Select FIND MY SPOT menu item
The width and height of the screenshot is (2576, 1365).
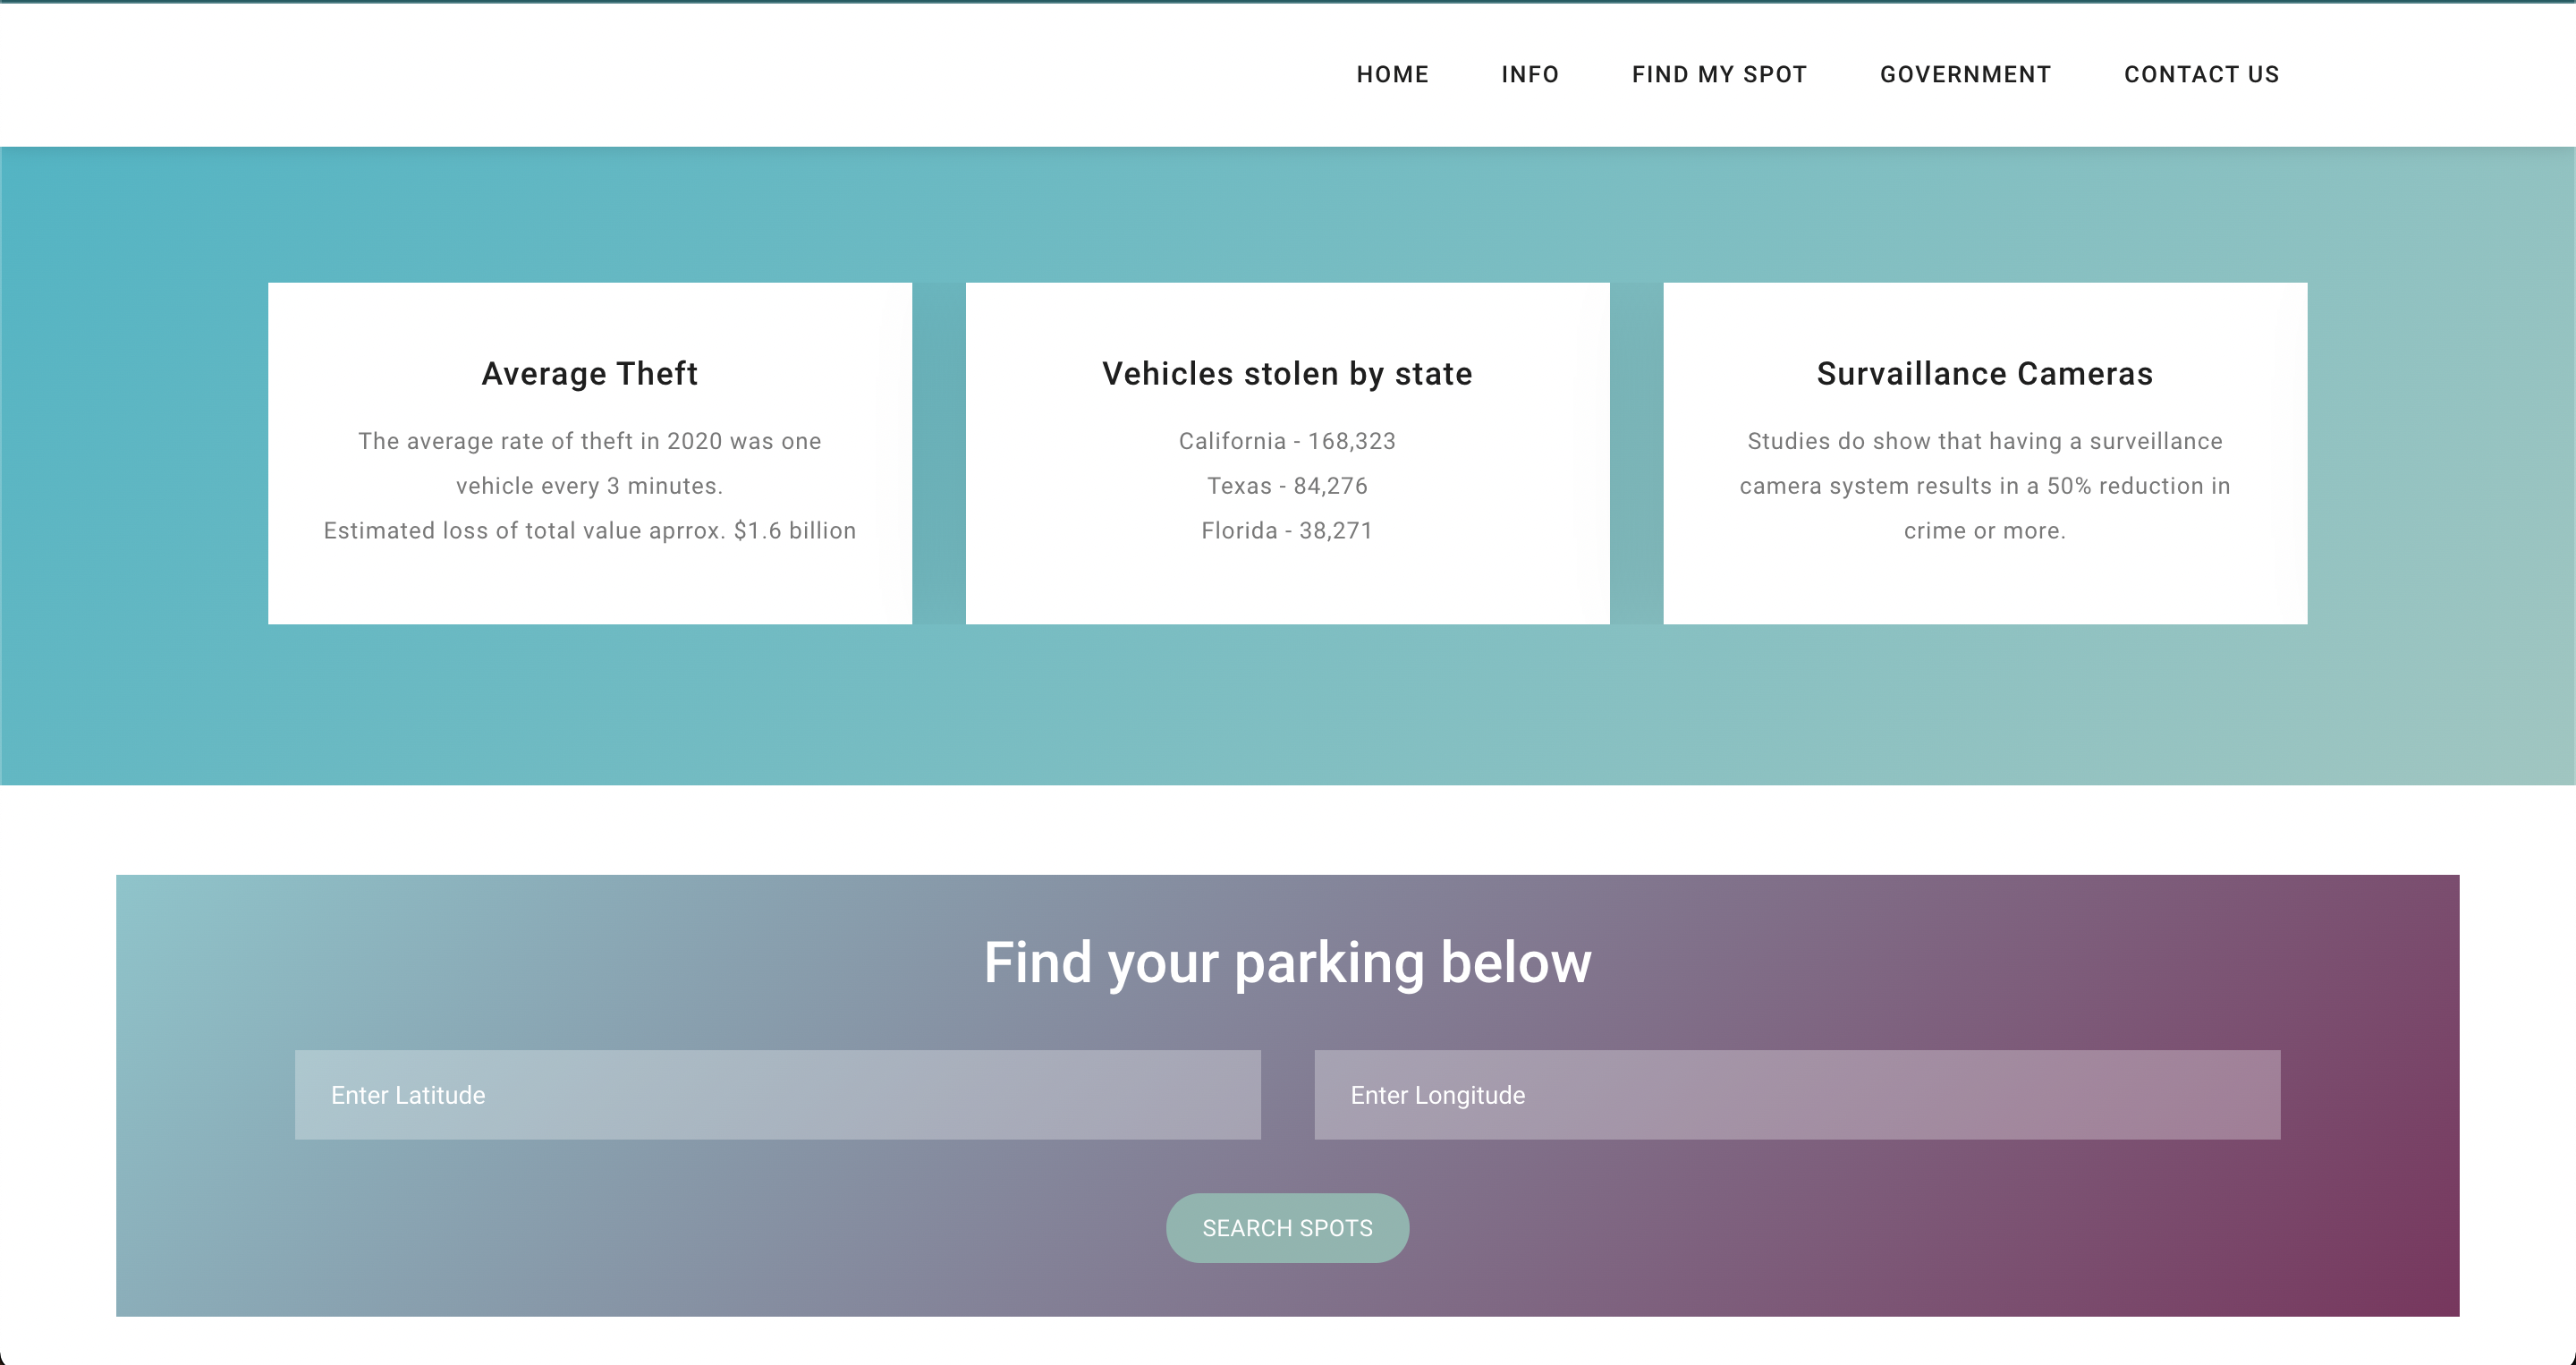[x=1719, y=74]
